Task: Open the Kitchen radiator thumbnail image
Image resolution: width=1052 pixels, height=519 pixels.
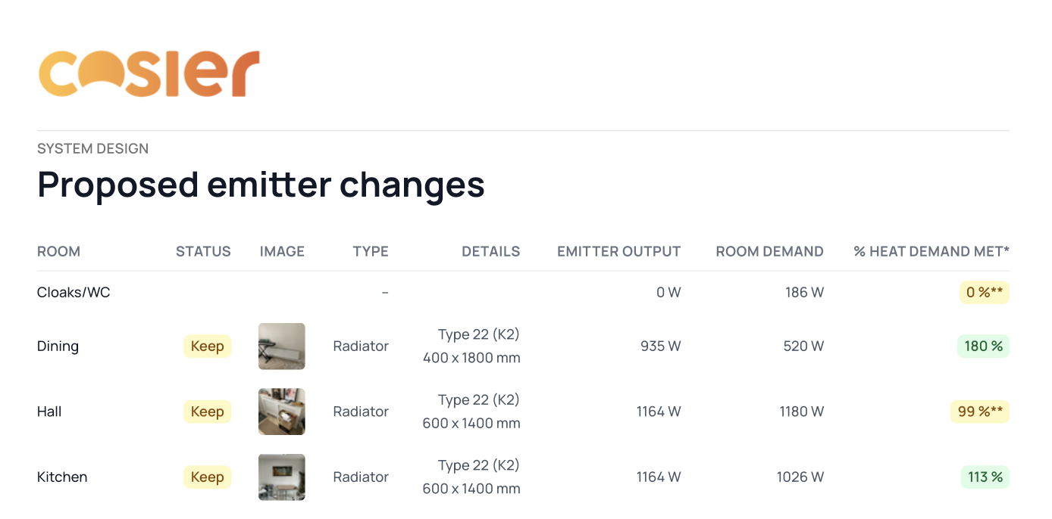Action: [281, 477]
